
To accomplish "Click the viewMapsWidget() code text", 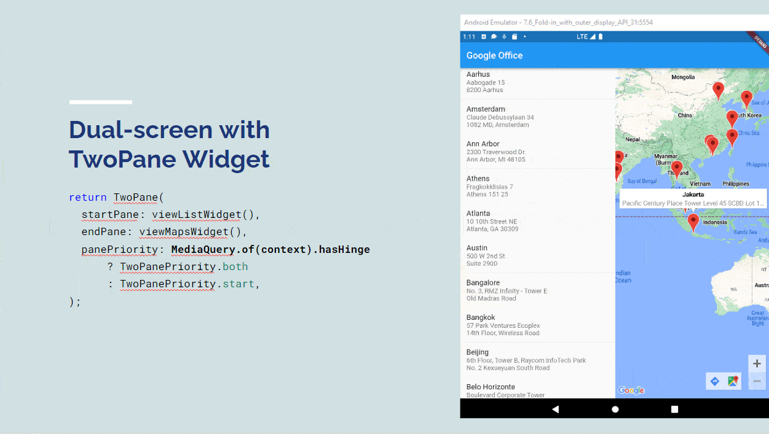I will pos(190,232).
